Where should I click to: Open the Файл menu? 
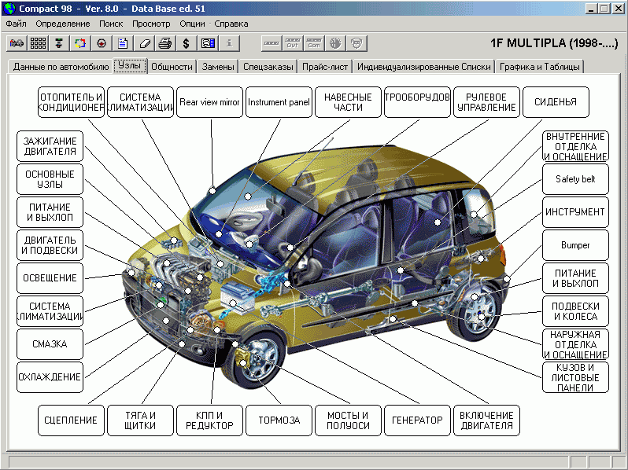pos(16,24)
